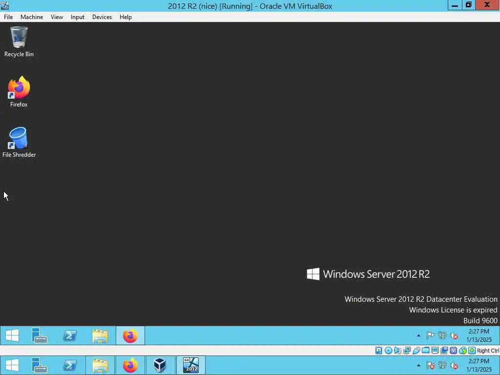This screenshot has height=375, width=500.
Task: Click the hard disk activity indicator
Action: click(x=378, y=351)
